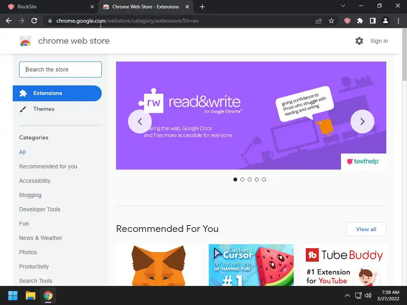Select the fifth carousel dot

264,180
